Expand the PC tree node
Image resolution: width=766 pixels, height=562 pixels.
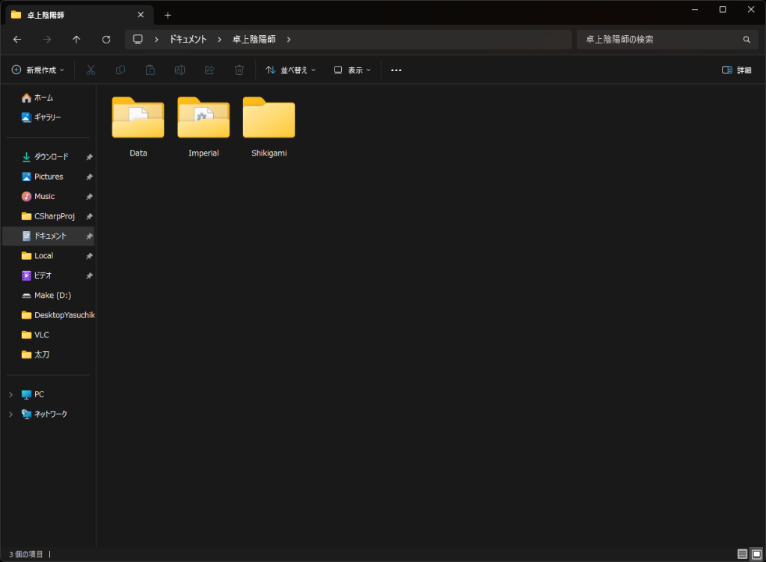[x=10, y=394]
